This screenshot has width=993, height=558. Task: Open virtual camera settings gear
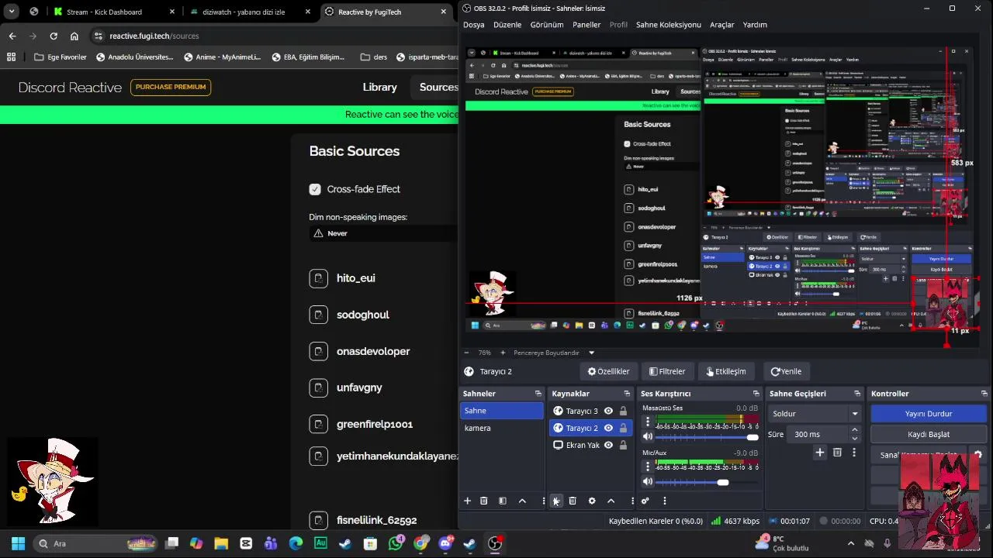[x=978, y=455]
